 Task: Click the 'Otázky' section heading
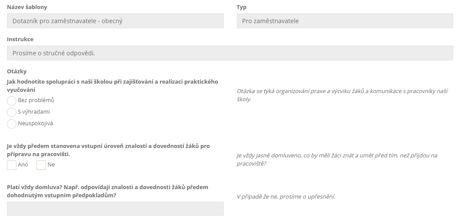coord(17,71)
